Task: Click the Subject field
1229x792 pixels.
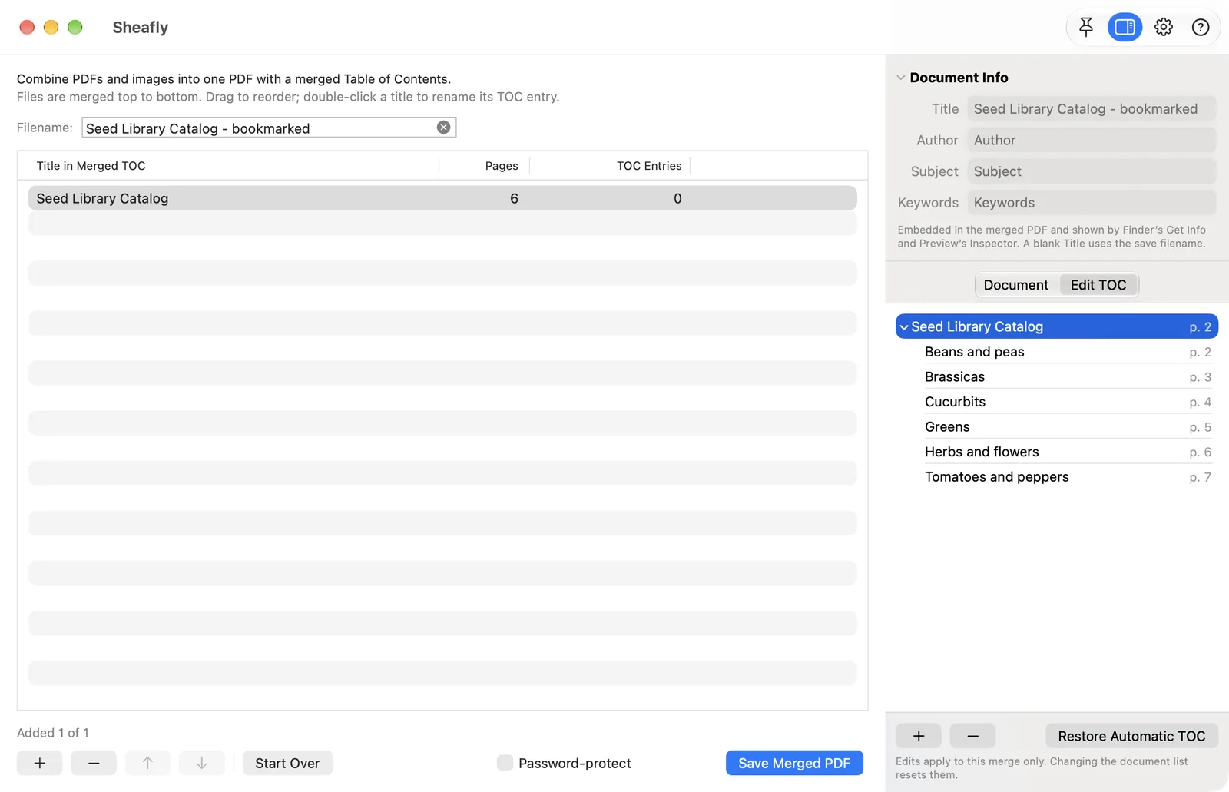Action: [x=1092, y=171]
